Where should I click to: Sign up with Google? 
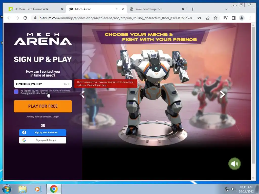pos(42,140)
